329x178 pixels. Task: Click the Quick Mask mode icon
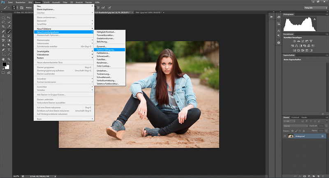[x=3, y=73]
